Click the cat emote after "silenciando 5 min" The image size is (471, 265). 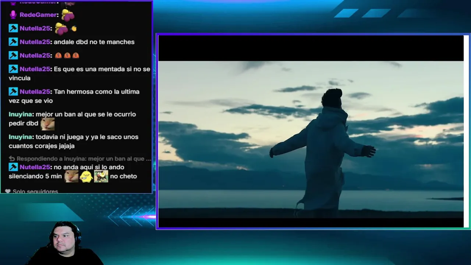pos(71,176)
